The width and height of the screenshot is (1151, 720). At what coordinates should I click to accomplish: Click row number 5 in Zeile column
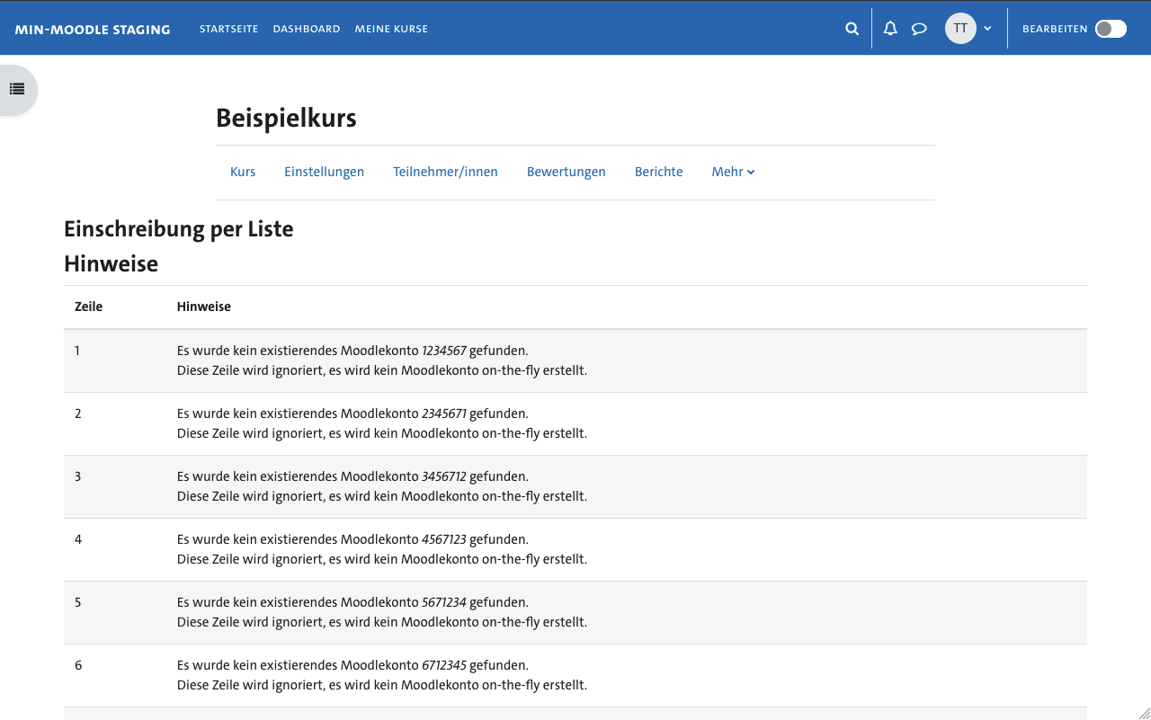pos(78,602)
